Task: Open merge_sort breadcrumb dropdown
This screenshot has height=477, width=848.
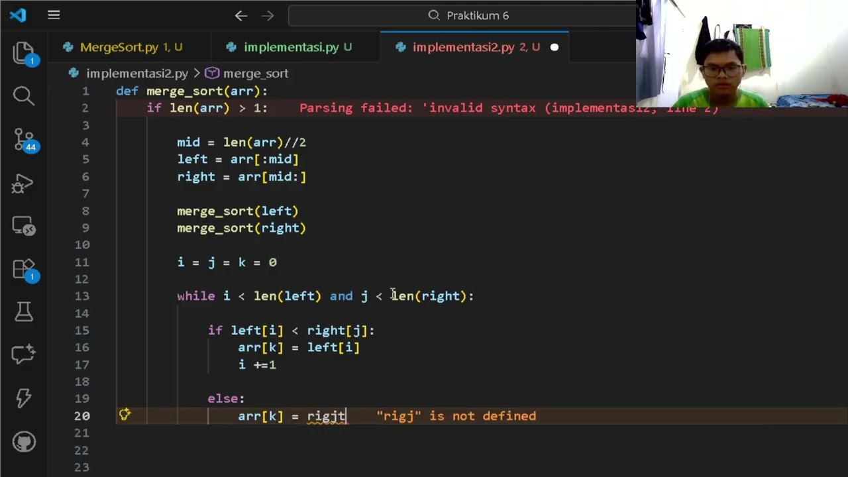Action: coord(256,74)
